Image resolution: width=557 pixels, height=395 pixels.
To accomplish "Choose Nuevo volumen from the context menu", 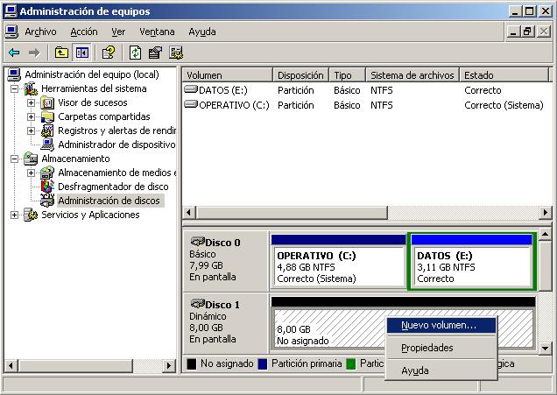I will pyautogui.click(x=439, y=325).
